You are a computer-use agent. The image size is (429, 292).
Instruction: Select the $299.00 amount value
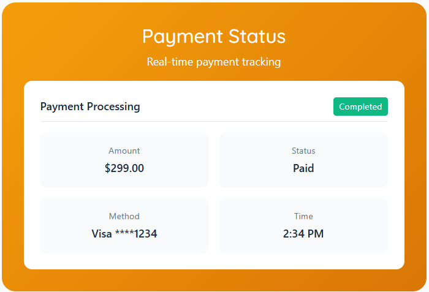[124, 168]
